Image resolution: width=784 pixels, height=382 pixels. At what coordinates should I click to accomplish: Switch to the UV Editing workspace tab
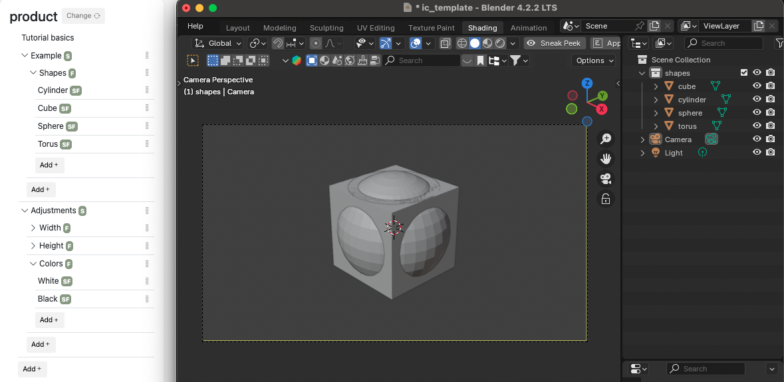coord(376,28)
